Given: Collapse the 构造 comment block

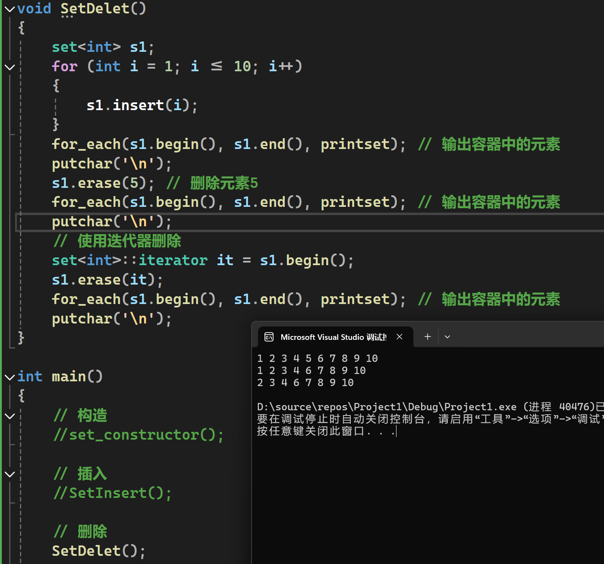Looking at the screenshot, I should point(9,416).
